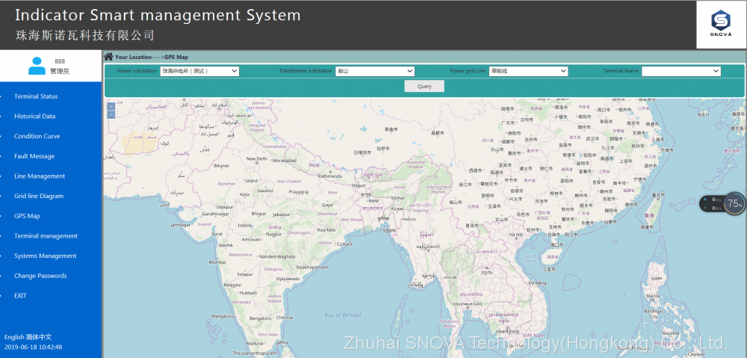Zoom out the map with minus button
The width and height of the screenshot is (747, 358).
(111, 115)
